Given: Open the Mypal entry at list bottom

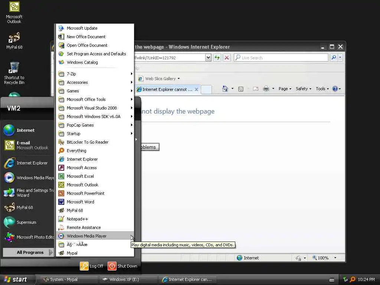Looking at the screenshot, I should tap(95, 253).
